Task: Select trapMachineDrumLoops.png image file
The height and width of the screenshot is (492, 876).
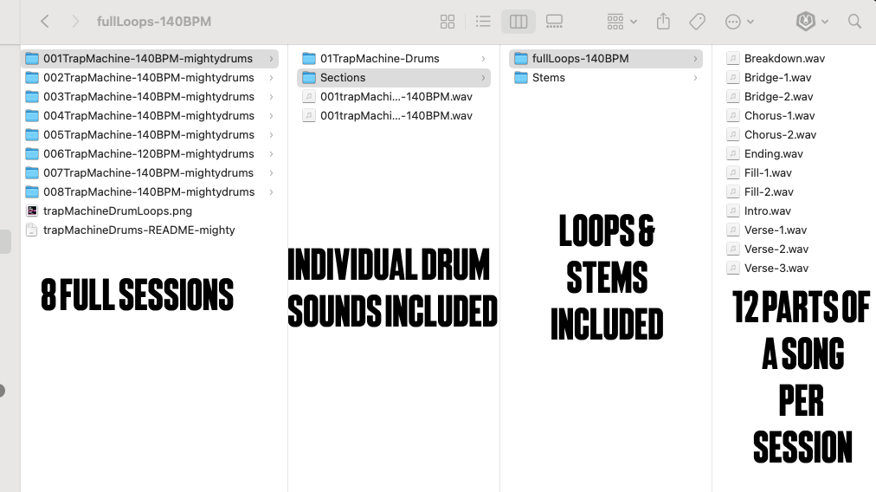Action: (117, 210)
